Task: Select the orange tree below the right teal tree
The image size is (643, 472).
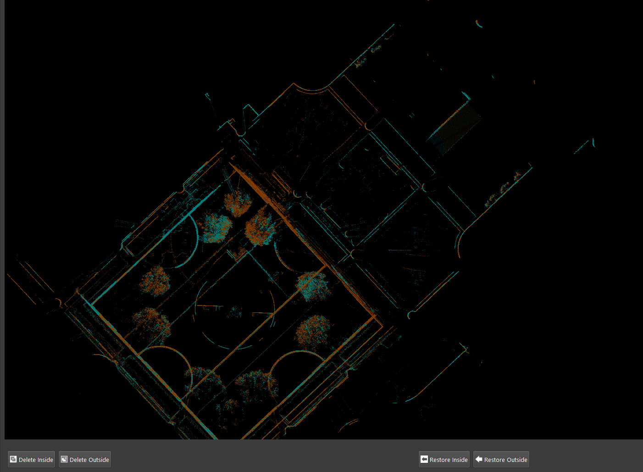Action: click(313, 330)
